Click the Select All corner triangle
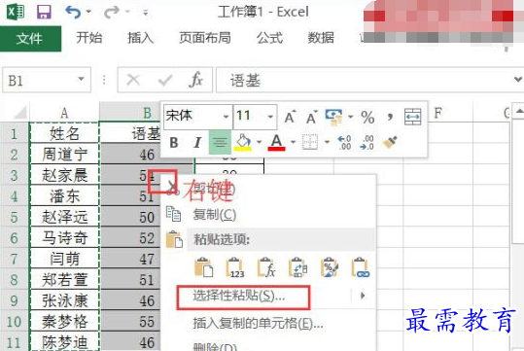 point(20,113)
